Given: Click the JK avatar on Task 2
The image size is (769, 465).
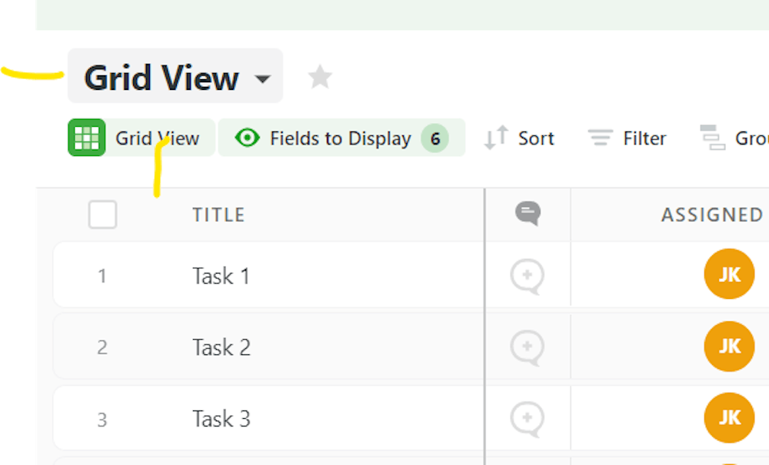Looking at the screenshot, I should pyautogui.click(x=729, y=347).
